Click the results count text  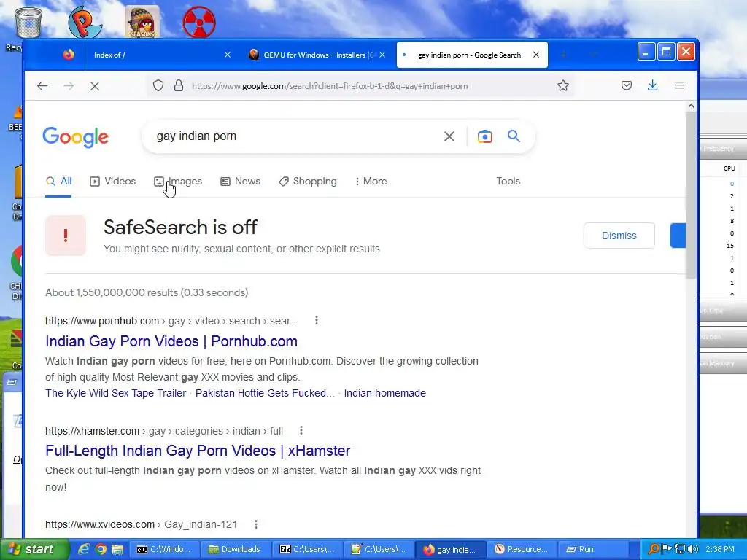147,292
